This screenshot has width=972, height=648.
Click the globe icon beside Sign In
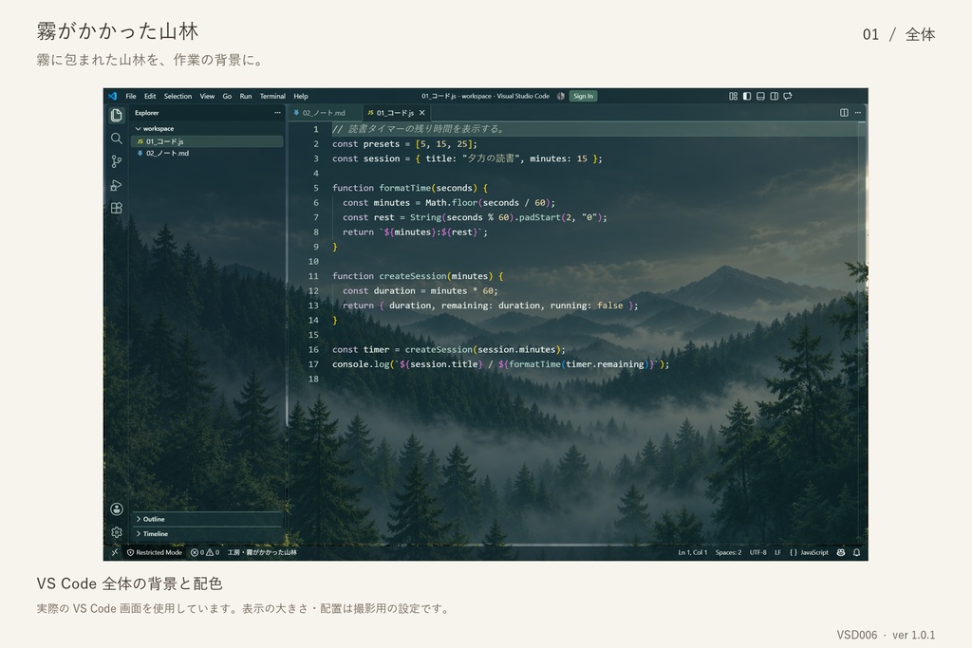click(x=561, y=96)
